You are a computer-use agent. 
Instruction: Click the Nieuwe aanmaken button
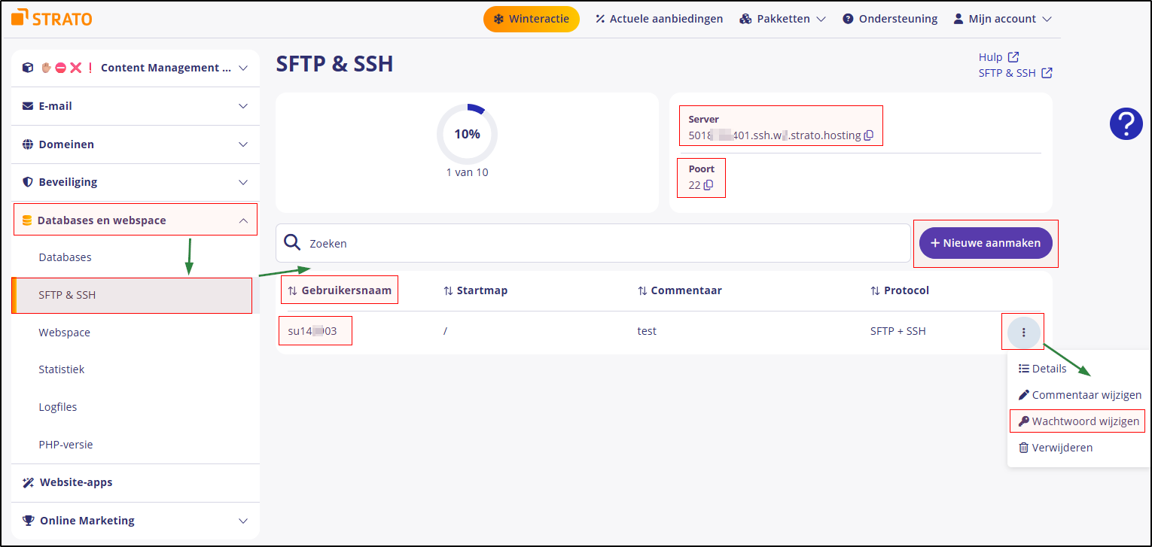tap(985, 242)
